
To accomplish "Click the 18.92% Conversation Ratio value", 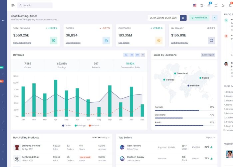I will pos(130,63).
